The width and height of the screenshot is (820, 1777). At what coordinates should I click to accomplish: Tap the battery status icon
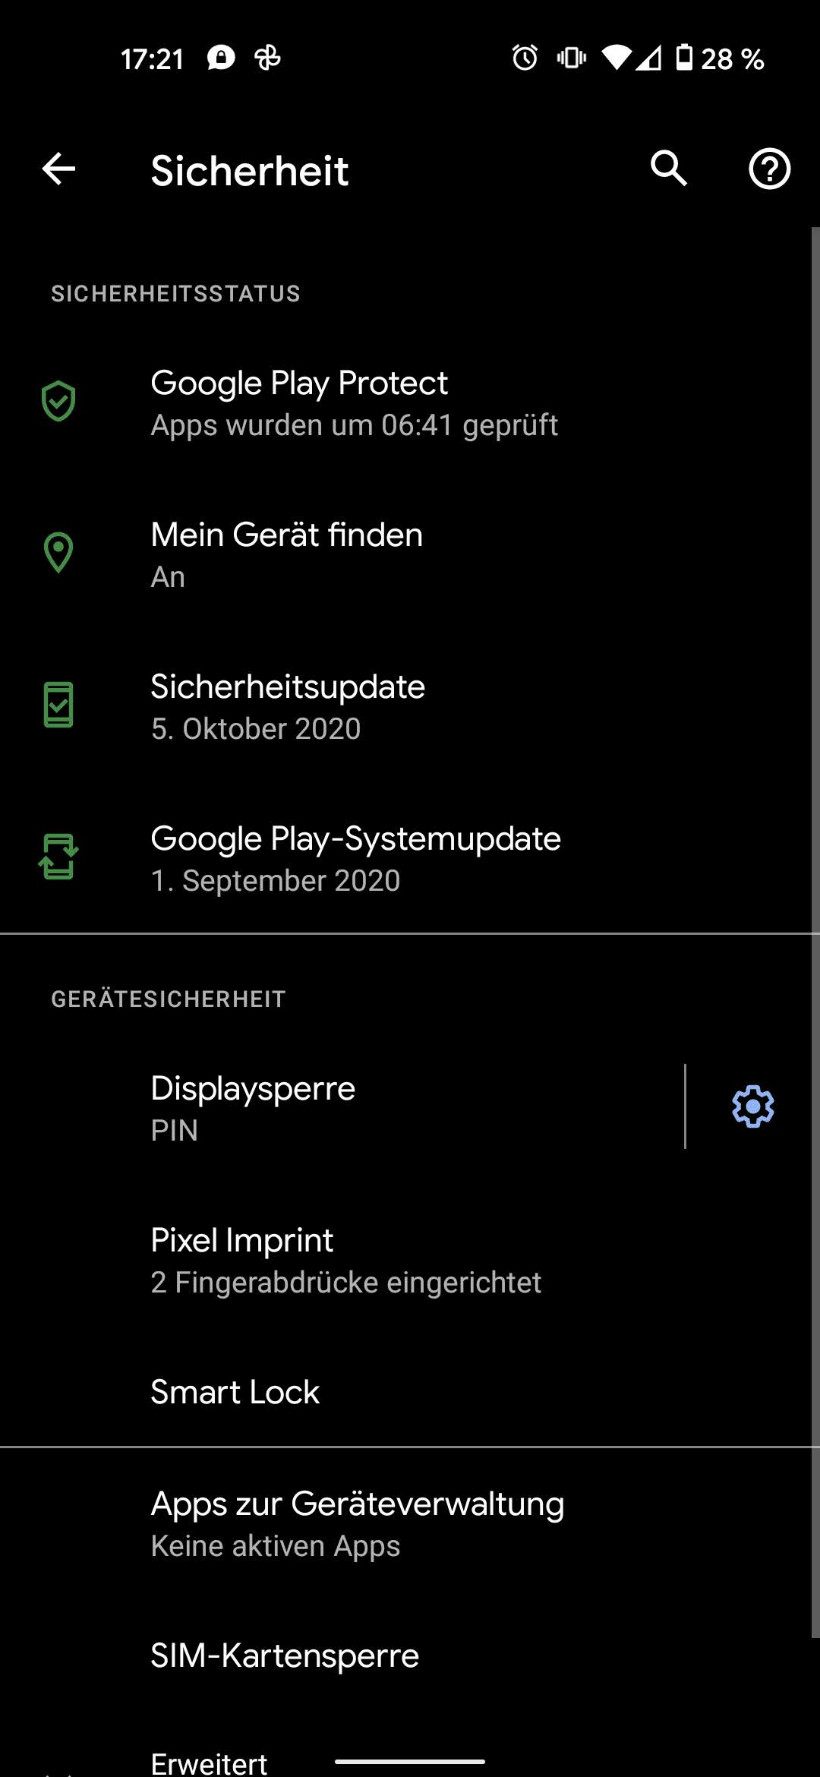coord(684,58)
